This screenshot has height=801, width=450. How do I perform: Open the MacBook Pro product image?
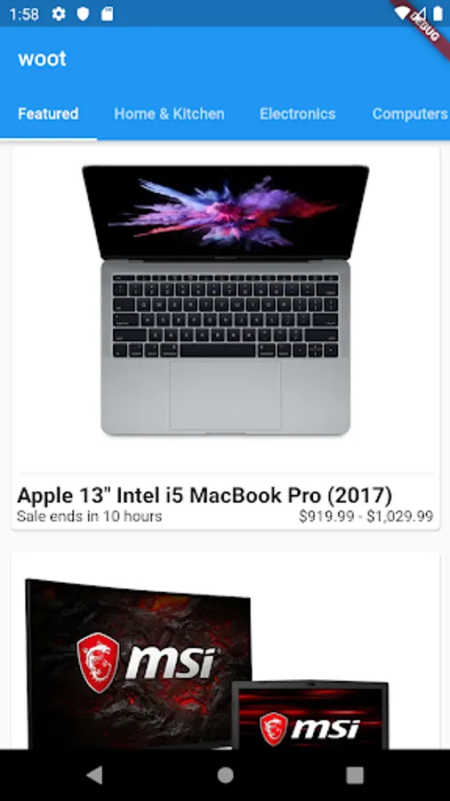226,300
